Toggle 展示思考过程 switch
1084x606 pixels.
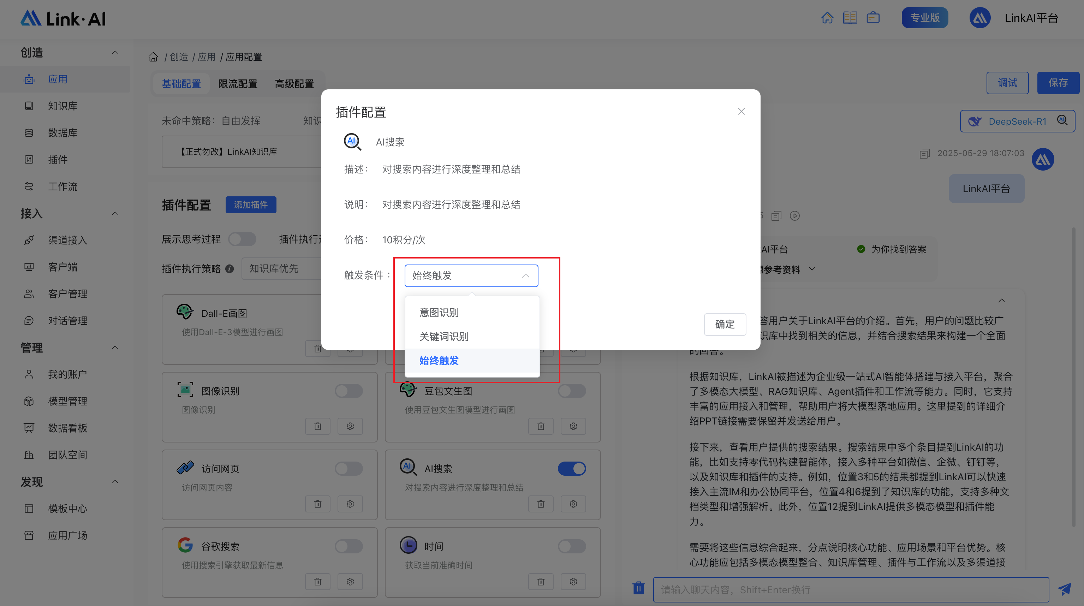point(242,239)
